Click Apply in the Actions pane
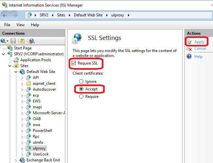This screenshot has width=213, height=163. point(199,42)
